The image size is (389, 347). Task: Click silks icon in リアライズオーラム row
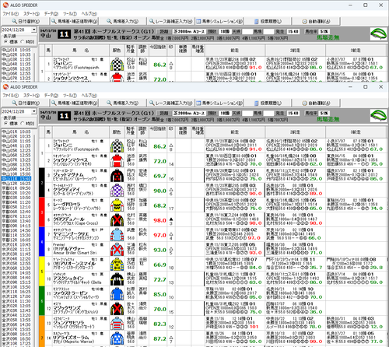[117, 338]
